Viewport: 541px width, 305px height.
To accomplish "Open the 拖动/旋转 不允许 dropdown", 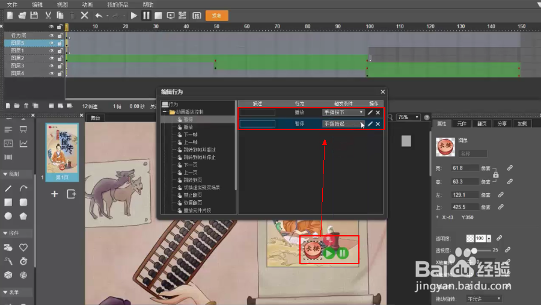I will (x=484, y=299).
